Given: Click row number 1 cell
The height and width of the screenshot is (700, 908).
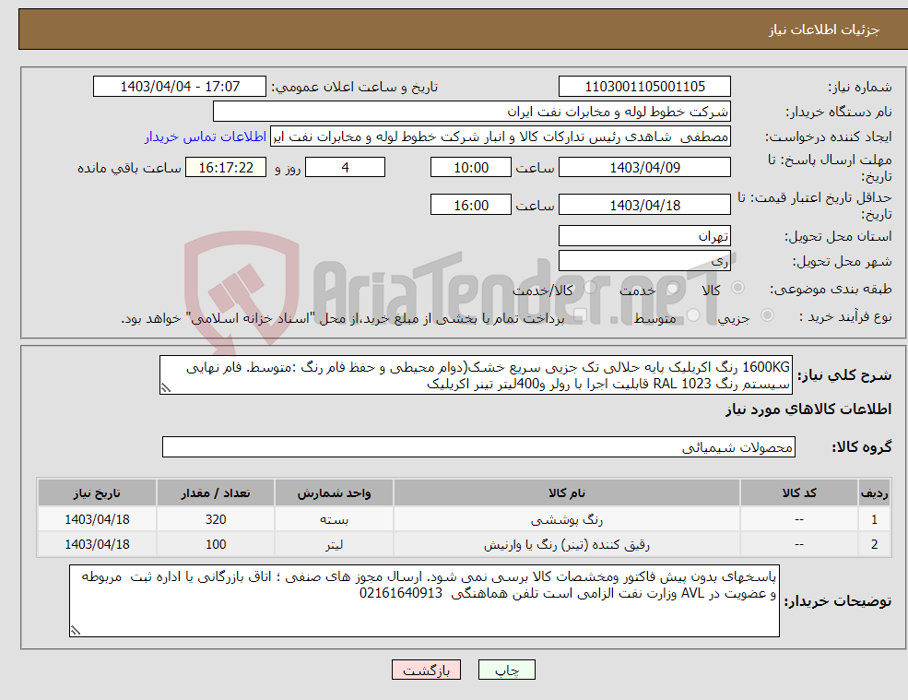Looking at the screenshot, I should [x=874, y=519].
